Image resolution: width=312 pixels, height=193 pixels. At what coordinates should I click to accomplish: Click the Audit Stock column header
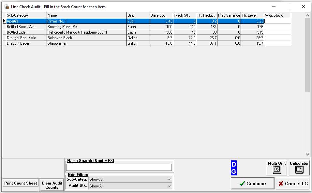click(277, 15)
